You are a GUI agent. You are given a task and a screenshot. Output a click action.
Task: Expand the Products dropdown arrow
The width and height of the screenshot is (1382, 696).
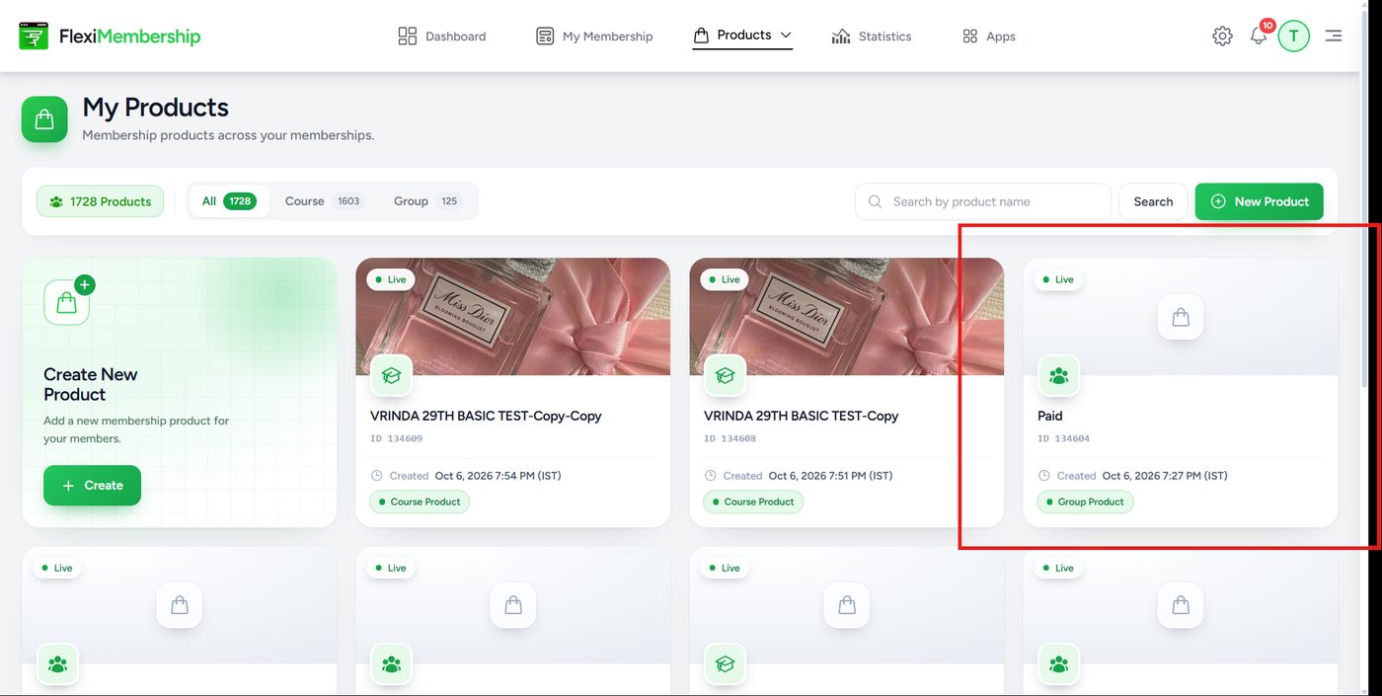[x=786, y=36]
